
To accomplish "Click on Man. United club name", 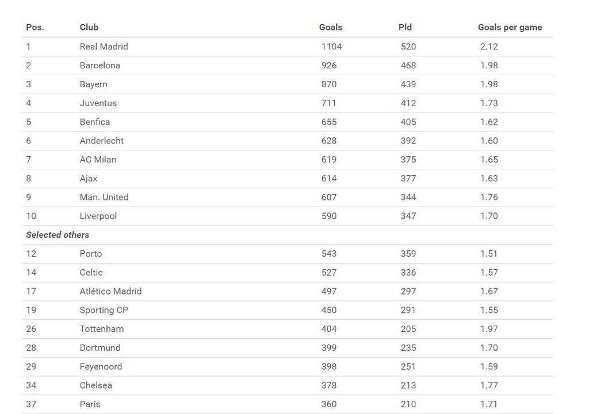I will coord(104,197).
